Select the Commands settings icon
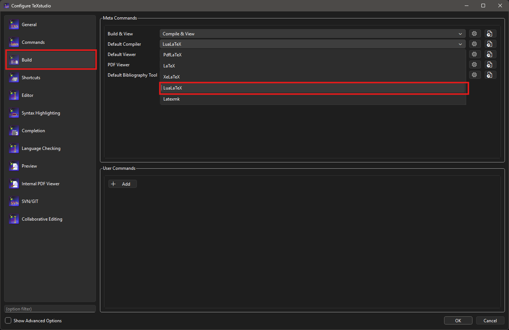 click(x=33, y=42)
